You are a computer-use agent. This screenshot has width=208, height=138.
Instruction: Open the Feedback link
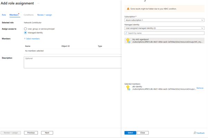click(200, 133)
